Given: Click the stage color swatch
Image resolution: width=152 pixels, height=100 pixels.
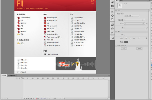Looking at the screenshot, I should point(126,42).
